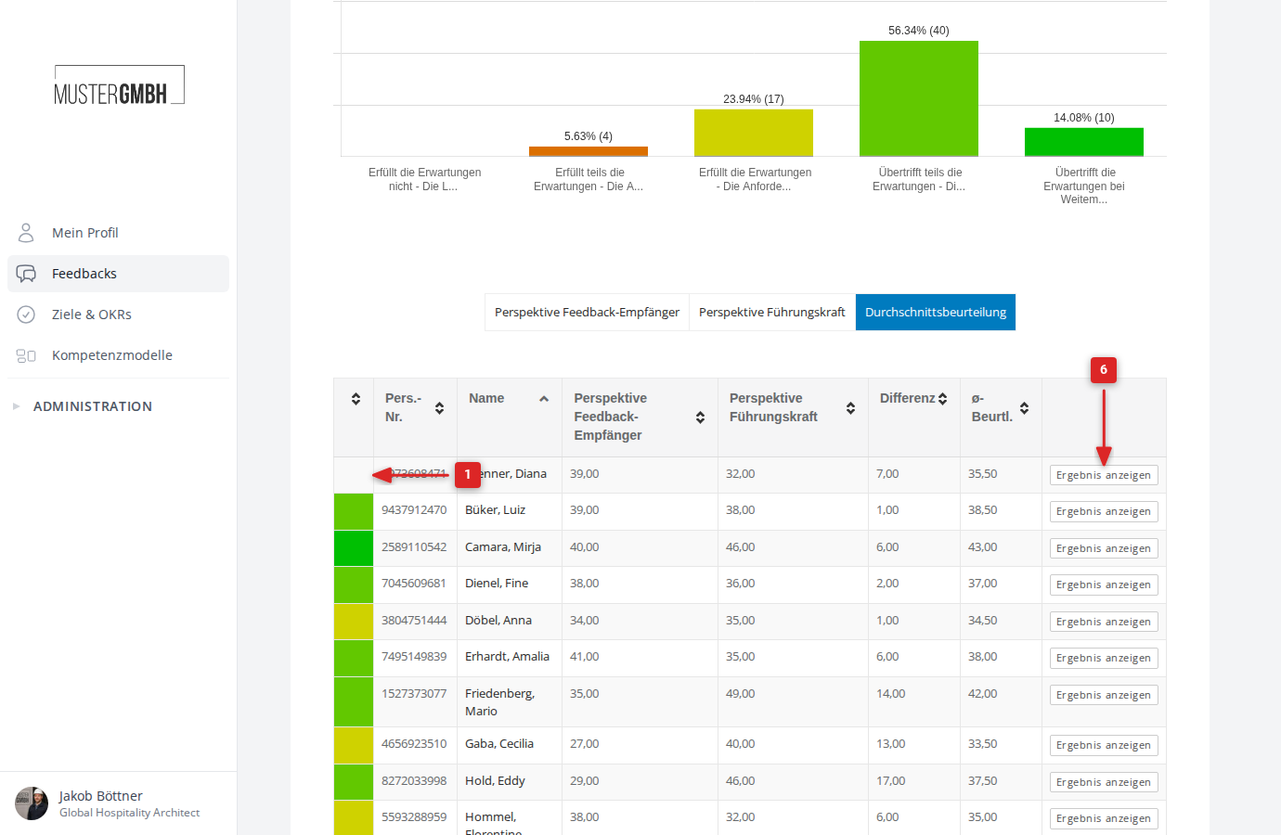Image resolution: width=1281 pixels, height=835 pixels.
Task: Sort table by the first color column
Action: coord(356,399)
